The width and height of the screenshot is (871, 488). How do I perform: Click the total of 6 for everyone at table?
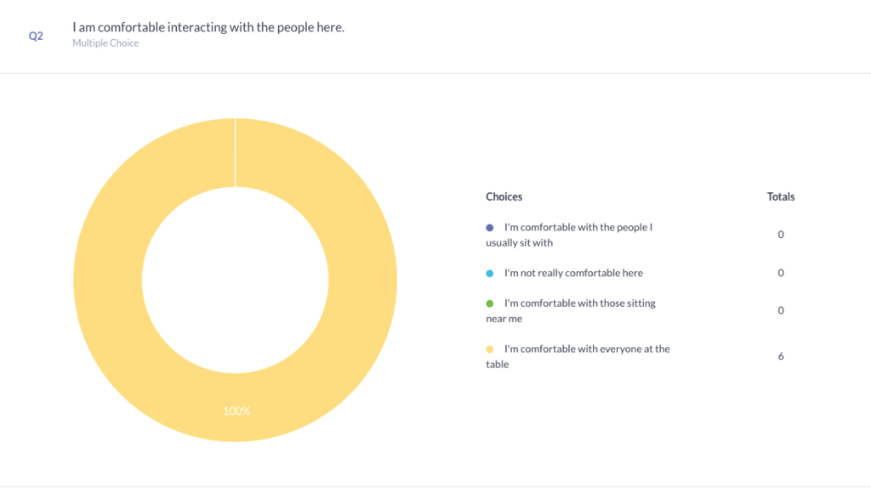pyautogui.click(x=781, y=356)
